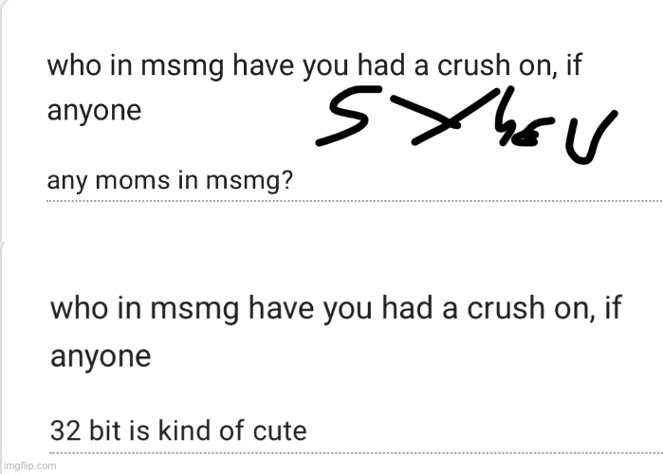
Task: Focus the answer field "32 bit is kind of cute"
Action: pos(178,431)
